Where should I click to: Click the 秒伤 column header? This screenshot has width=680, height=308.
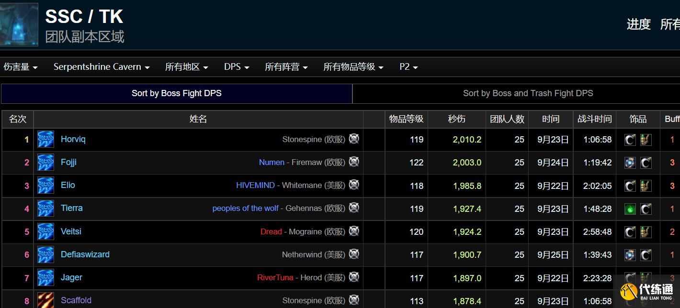click(456, 119)
